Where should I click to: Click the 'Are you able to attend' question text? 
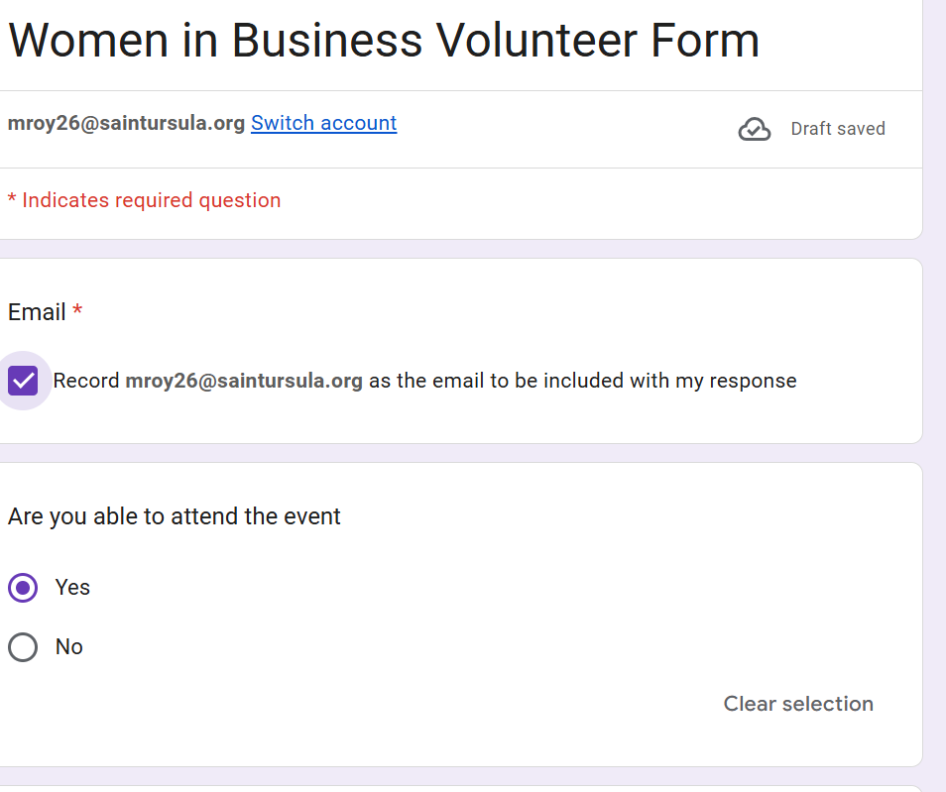tap(175, 516)
